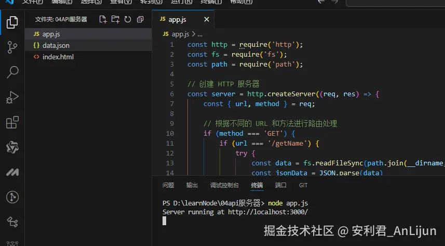Image resolution: width=445 pixels, height=246 pixels.
Task: Click the forward navigation arrow in title bar
Action: (x=335, y=2)
